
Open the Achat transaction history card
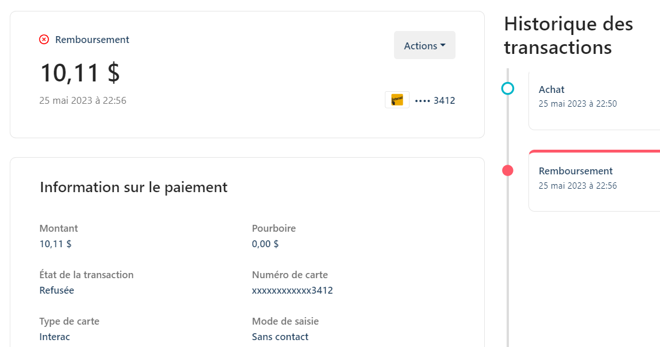point(595,100)
